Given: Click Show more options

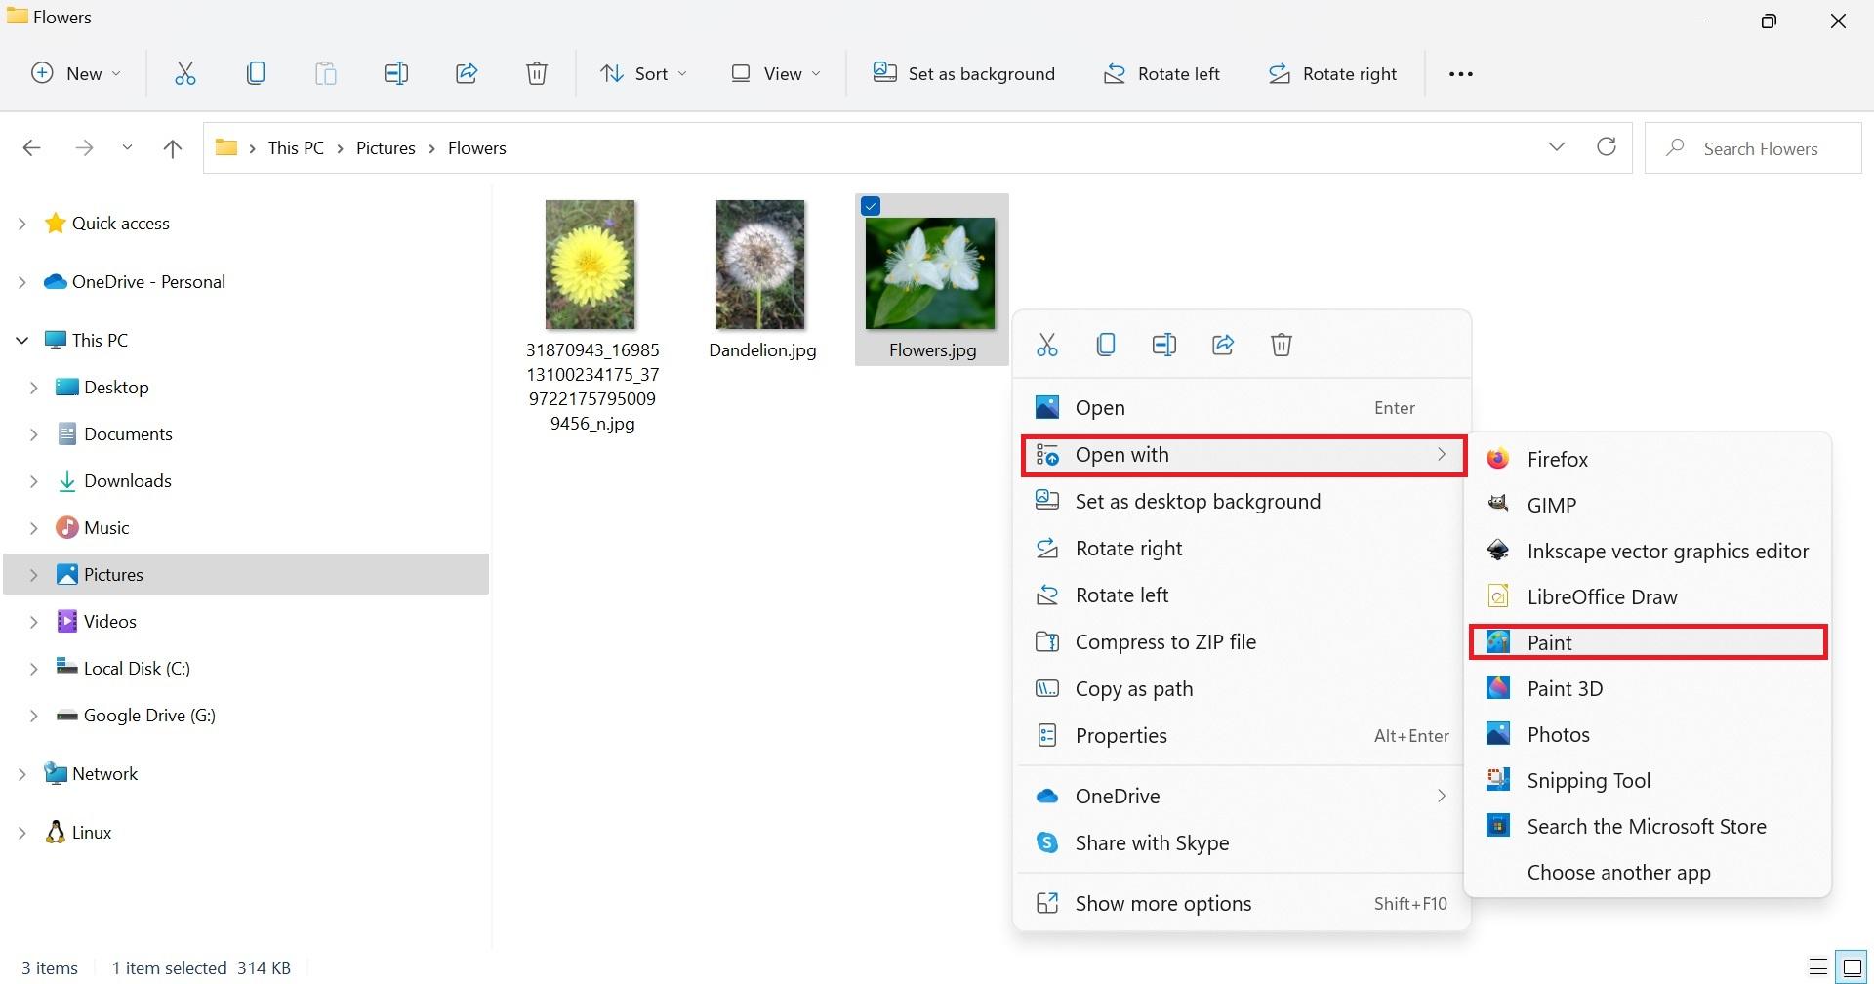Looking at the screenshot, I should pyautogui.click(x=1242, y=904).
